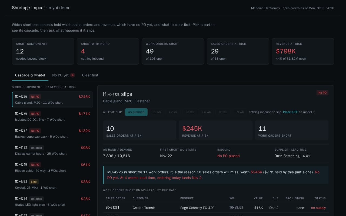Click the Product column header

click(x=187, y=198)
